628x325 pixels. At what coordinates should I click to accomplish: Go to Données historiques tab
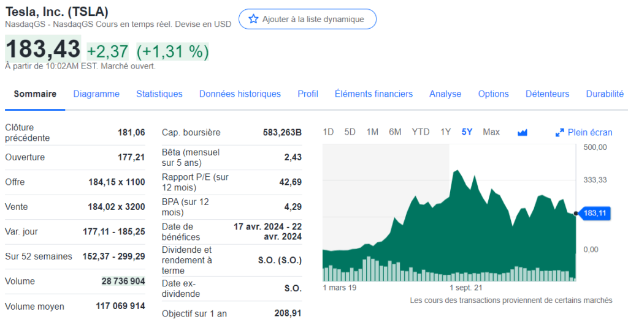click(x=240, y=94)
